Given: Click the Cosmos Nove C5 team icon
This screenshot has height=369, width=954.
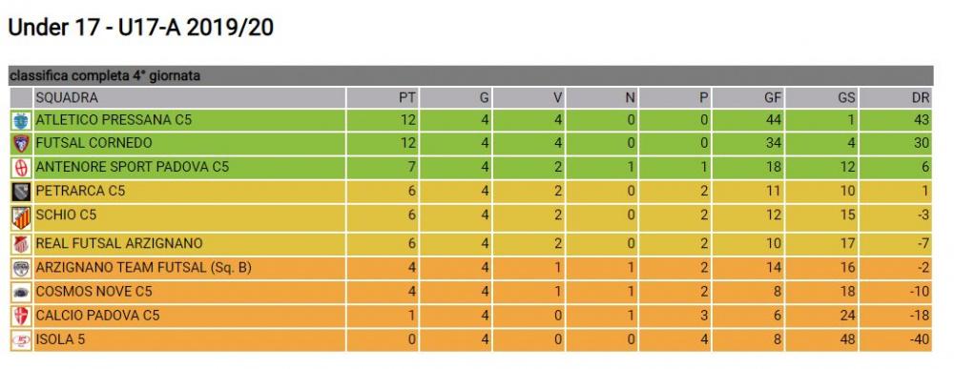Looking at the screenshot, I should tap(21, 293).
